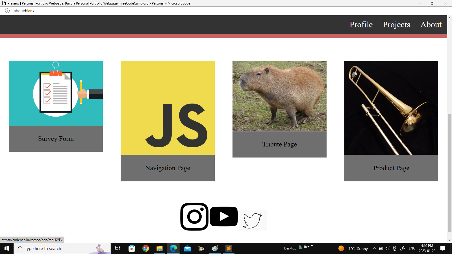Adjust volume via the speaker icon
Viewport: 452px width, 254px height.
[x=387, y=248]
